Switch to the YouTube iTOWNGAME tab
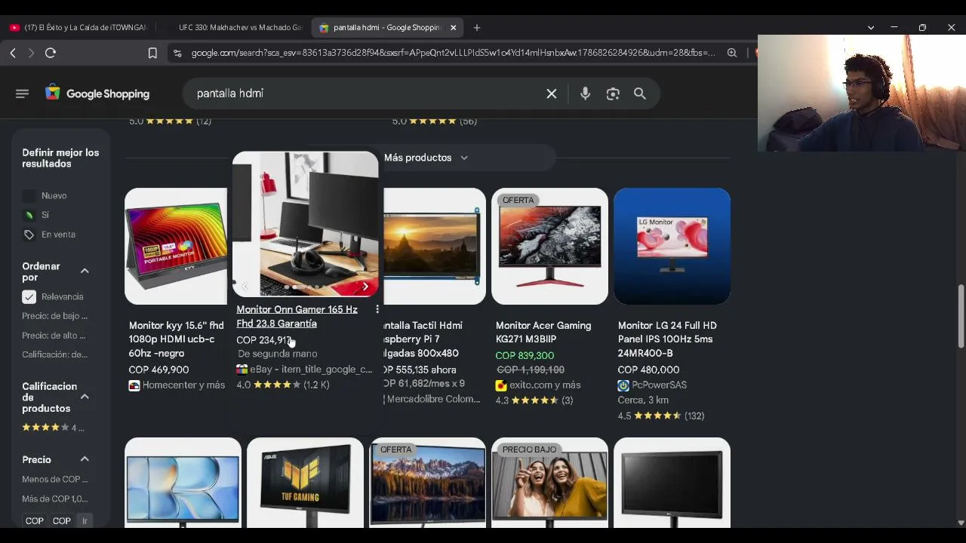The height and width of the screenshot is (543, 966). pos(79,28)
